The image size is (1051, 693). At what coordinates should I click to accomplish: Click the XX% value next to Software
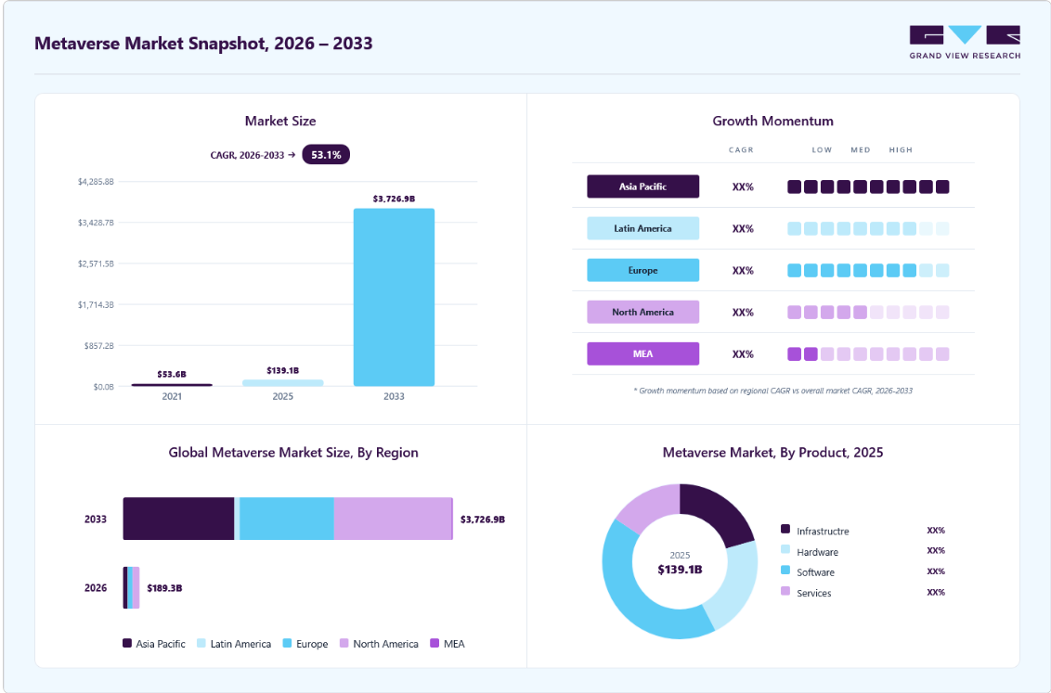(x=936, y=571)
